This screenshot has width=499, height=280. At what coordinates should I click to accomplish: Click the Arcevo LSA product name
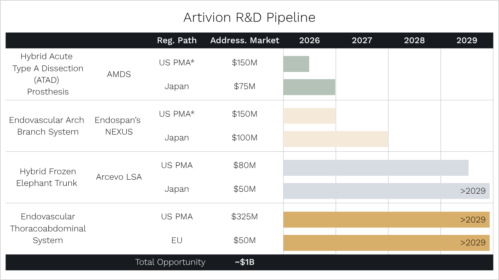click(x=119, y=177)
